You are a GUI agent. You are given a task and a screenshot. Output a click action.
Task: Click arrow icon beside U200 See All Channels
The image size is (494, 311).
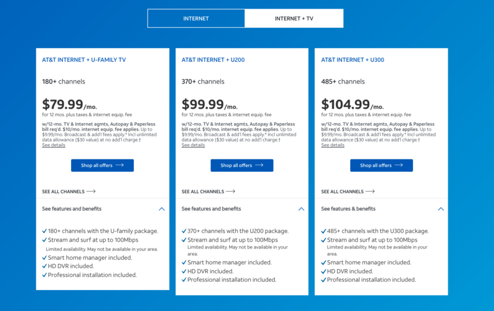point(231,192)
